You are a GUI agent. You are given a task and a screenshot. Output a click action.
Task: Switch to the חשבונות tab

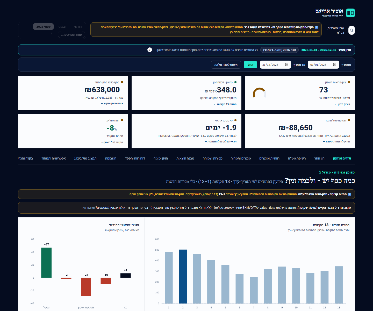[x=111, y=158]
